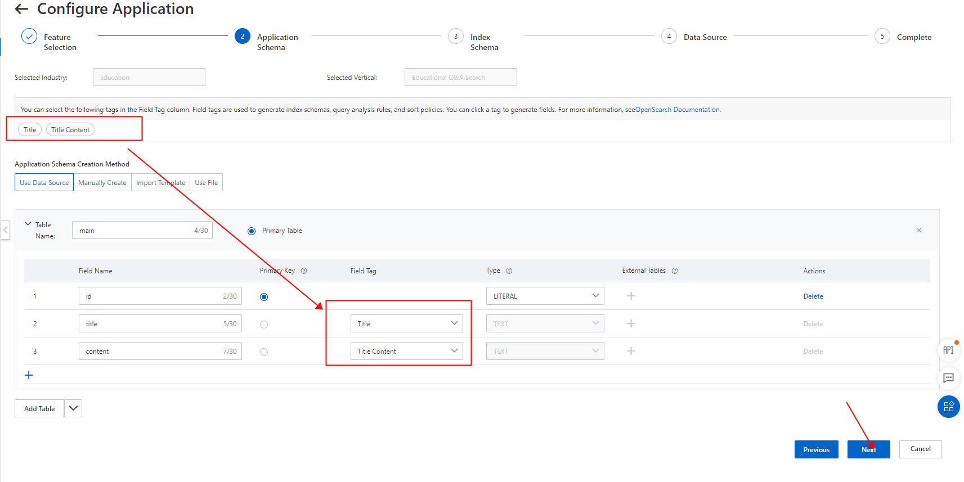
Task: Click the Title Content field tag pill
Action: tap(70, 130)
